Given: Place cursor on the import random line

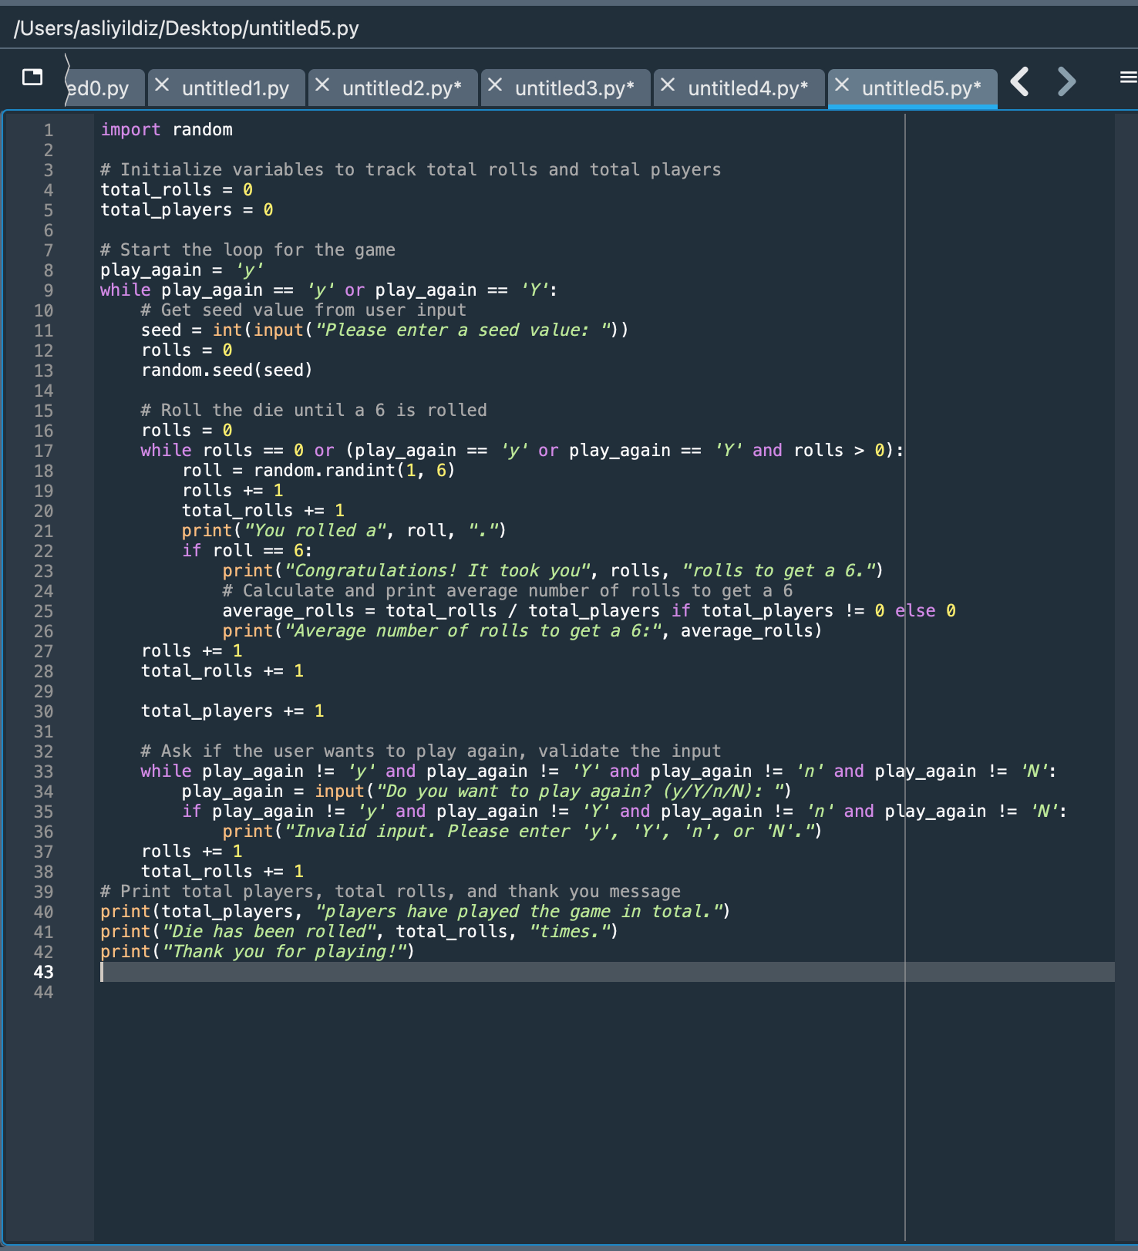Looking at the screenshot, I should pyautogui.click(x=166, y=130).
